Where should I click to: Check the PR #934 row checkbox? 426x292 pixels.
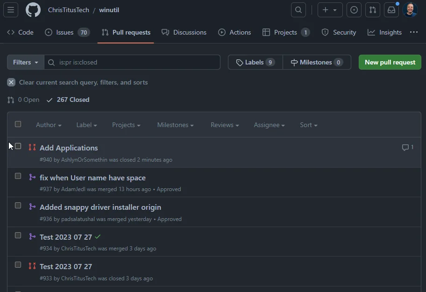click(18, 235)
